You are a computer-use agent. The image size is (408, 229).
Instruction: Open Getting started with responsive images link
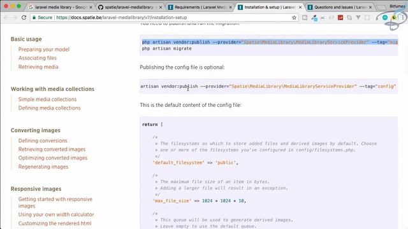tap(55, 202)
